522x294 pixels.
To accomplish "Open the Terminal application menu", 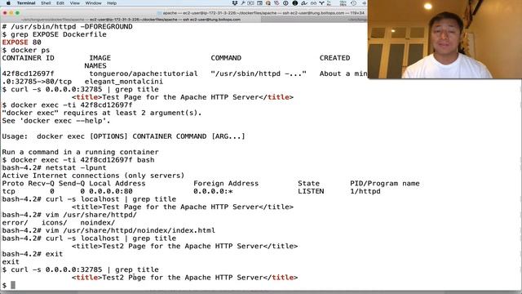I will [x=26, y=3].
